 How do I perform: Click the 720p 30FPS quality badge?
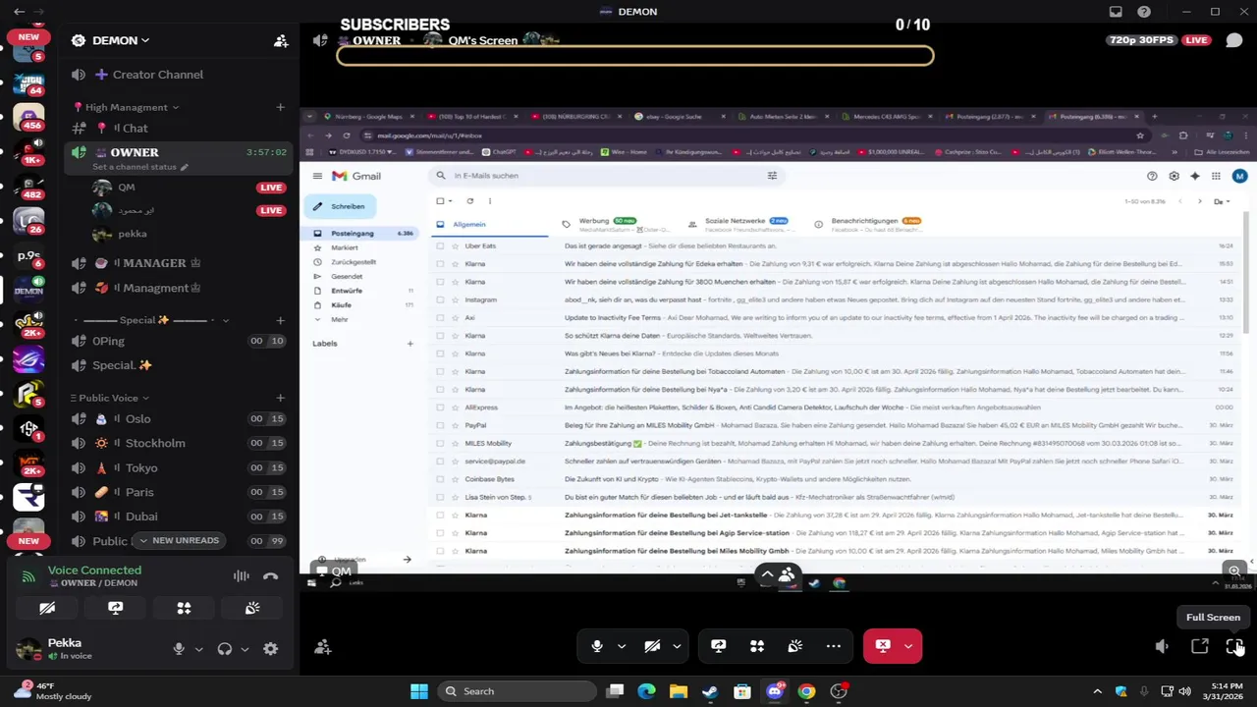(1142, 40)
